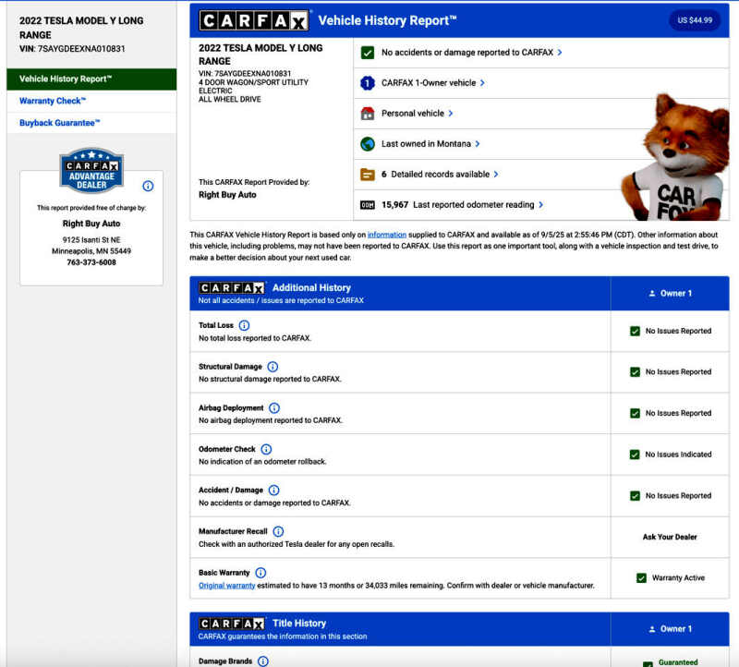Click Owner 1 person icon in Title History
Screen dimensions: 739x667
click(x=652, y=629)
